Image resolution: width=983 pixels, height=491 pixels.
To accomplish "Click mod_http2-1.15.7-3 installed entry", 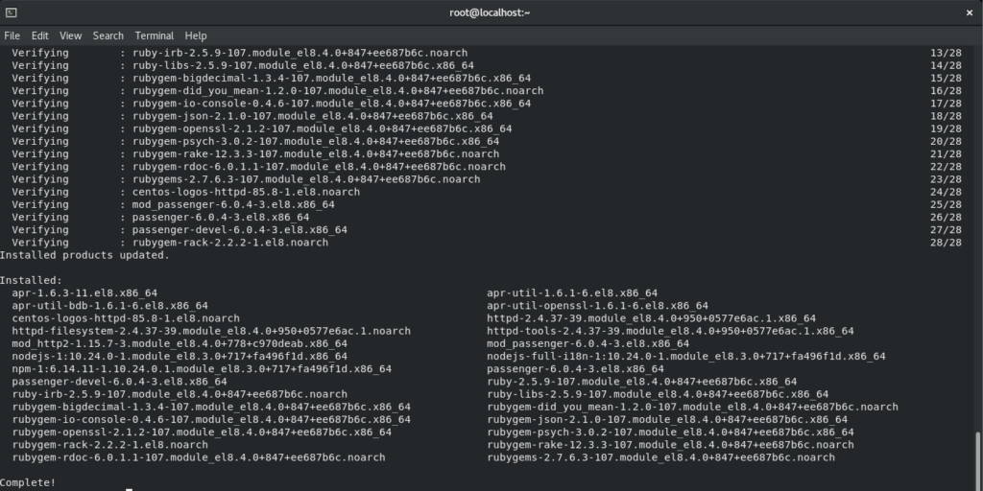I will coord(180,343).
